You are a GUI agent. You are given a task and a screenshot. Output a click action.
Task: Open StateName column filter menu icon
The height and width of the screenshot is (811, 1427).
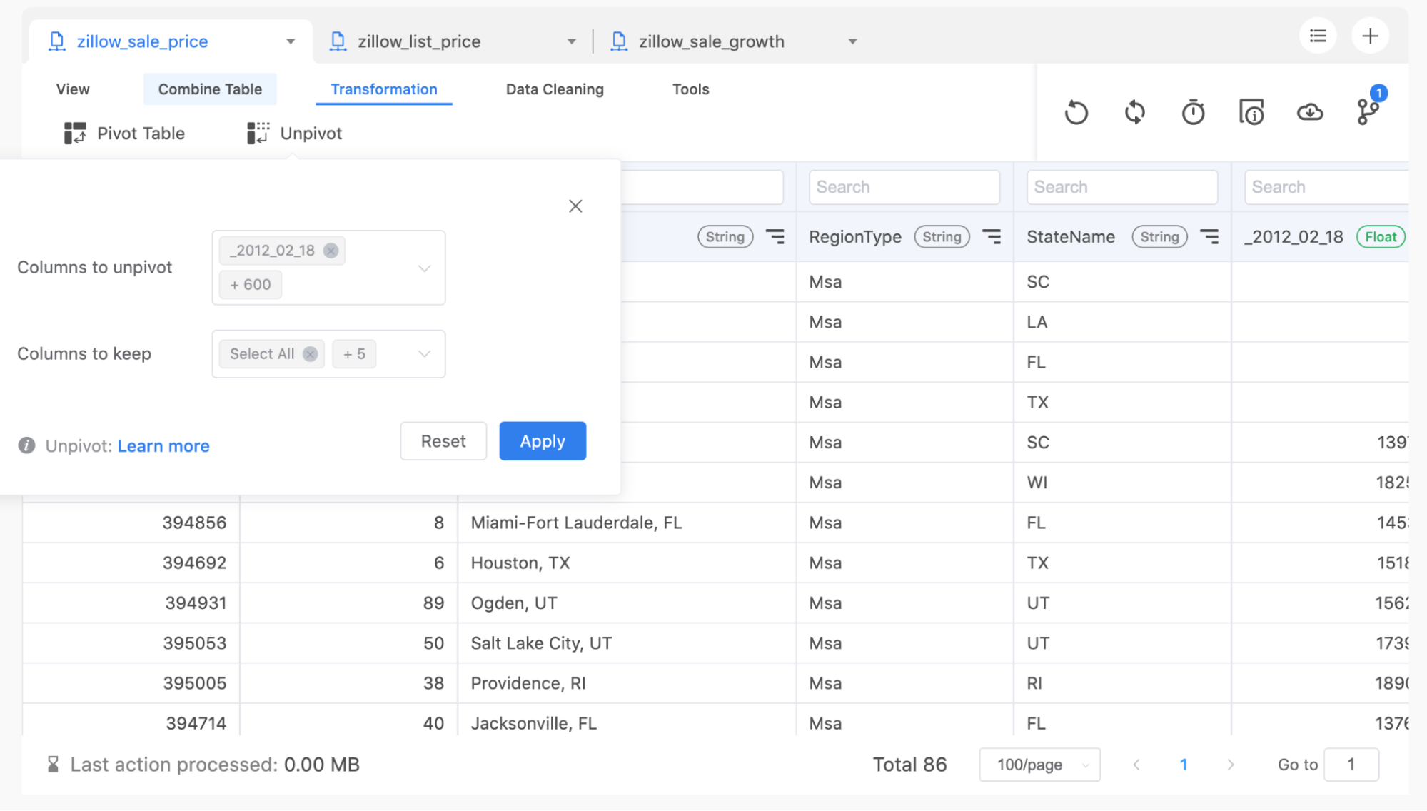[1209, 236]
